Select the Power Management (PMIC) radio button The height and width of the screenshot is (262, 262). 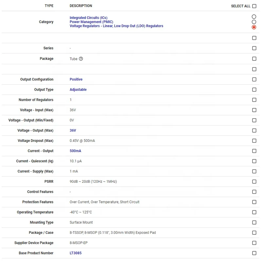coord(254,22)
